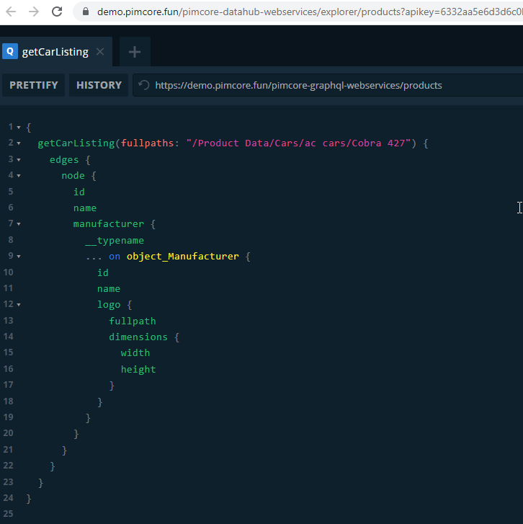Collapse the node block on line 4
The width and height of the screenshot is (523, 524).
(19, 176)
